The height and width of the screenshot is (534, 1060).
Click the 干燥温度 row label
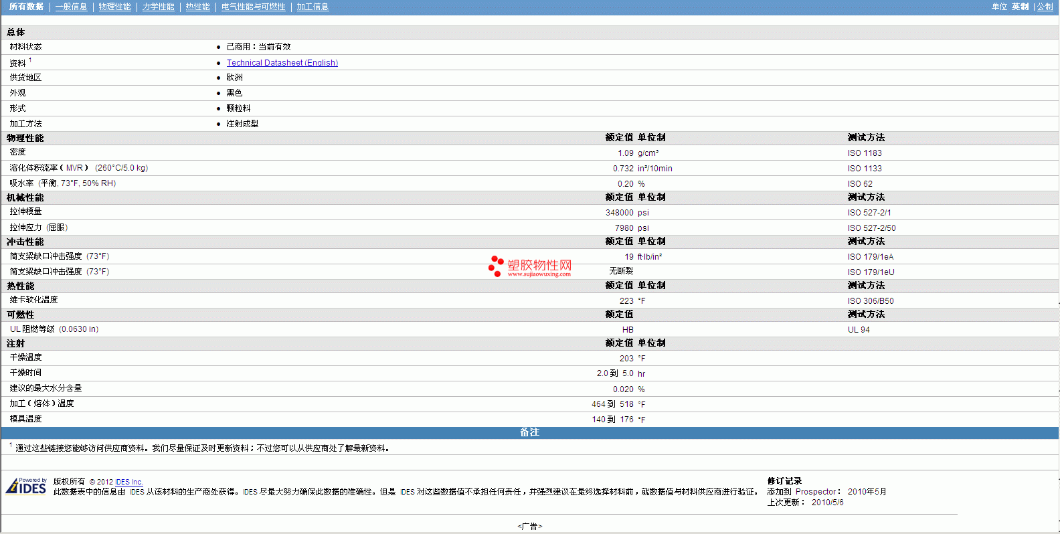(x=25, y=357)
